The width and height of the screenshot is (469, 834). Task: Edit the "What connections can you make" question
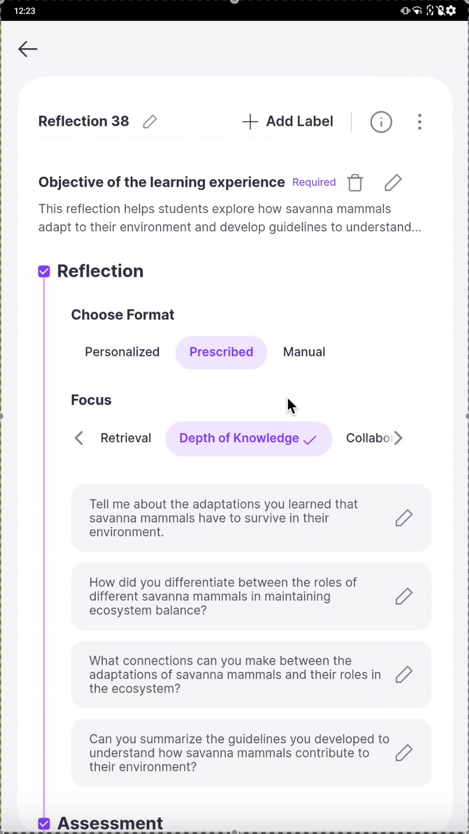click(x=404, y=674)
